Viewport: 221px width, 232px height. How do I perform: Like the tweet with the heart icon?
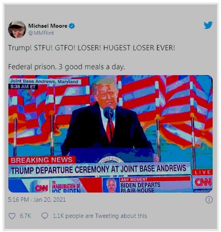(x=12, y=216)
